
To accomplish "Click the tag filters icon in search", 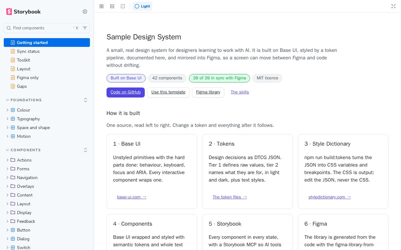I will (x=85, y=28).
